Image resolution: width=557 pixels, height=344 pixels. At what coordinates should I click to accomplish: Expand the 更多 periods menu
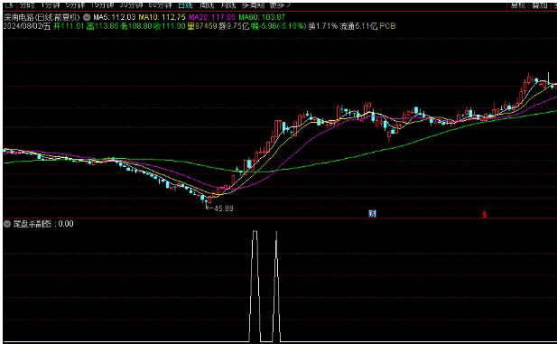point(280,5)
